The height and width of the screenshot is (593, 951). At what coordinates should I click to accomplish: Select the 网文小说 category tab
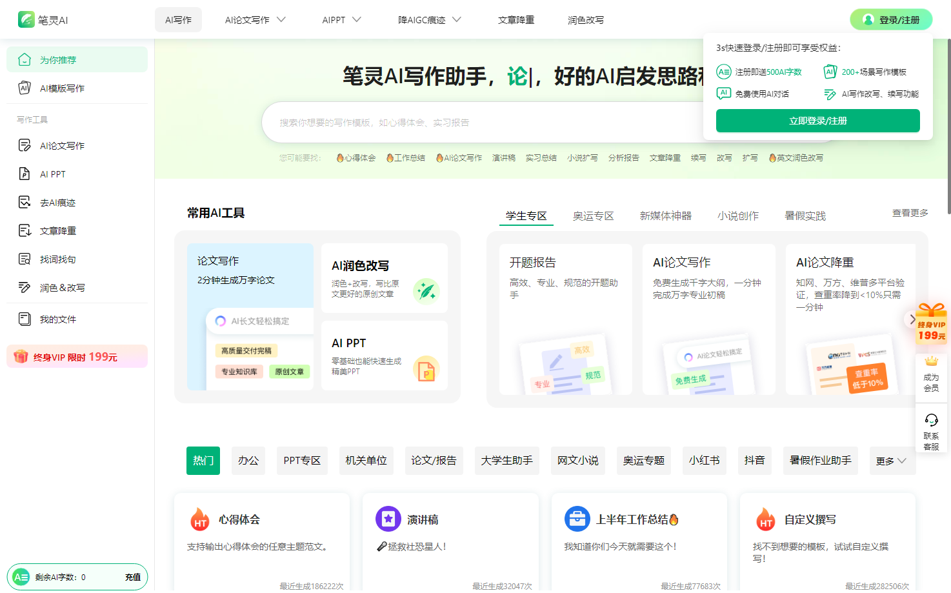pos(578,461)
